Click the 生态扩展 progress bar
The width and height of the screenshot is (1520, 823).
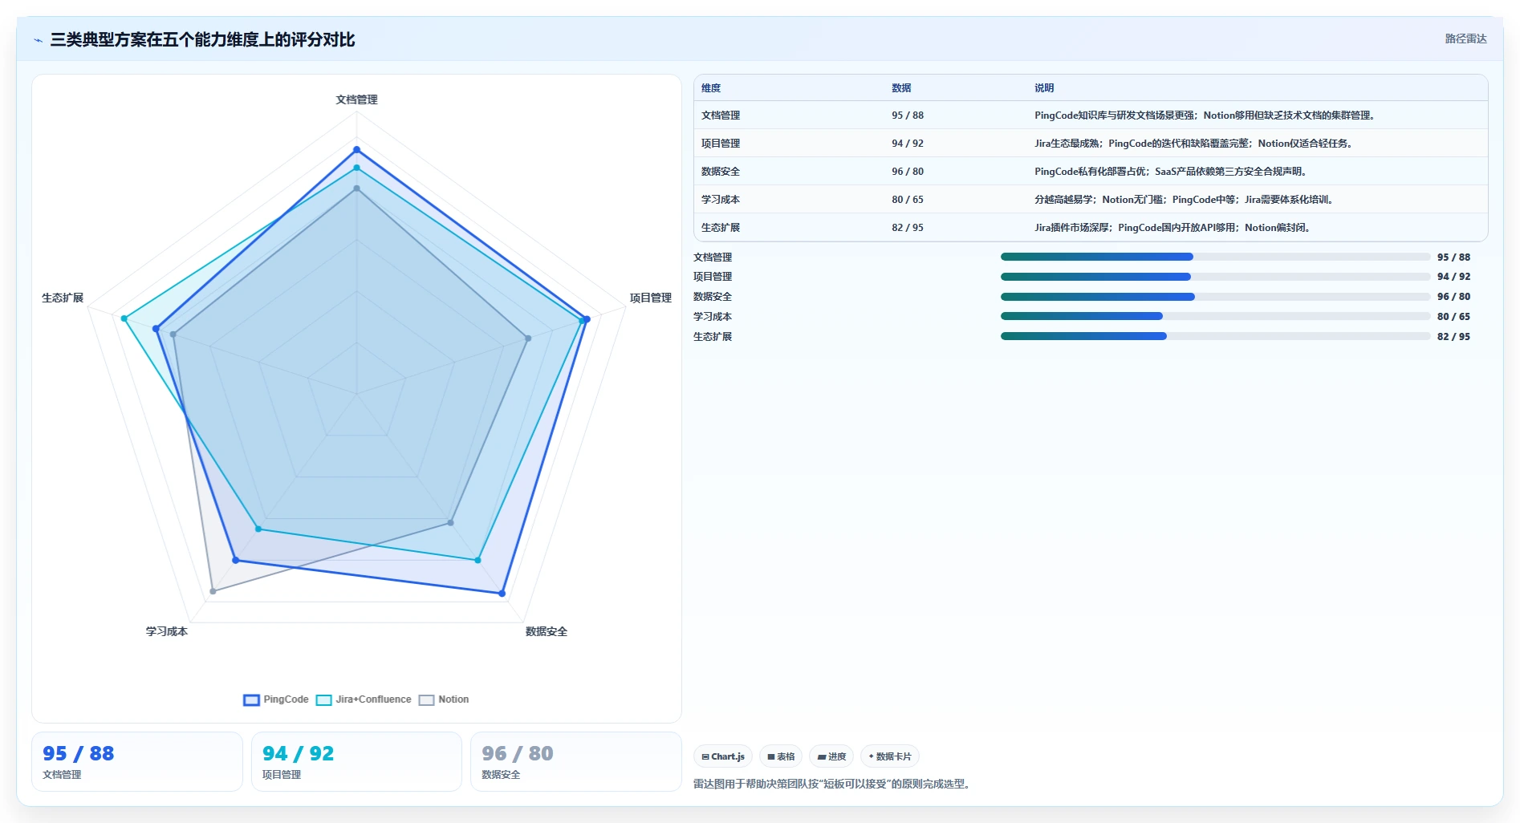coord(1215,336)
